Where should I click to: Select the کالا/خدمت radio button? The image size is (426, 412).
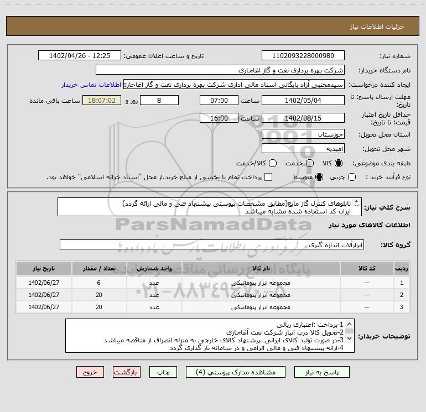(273, 163)
